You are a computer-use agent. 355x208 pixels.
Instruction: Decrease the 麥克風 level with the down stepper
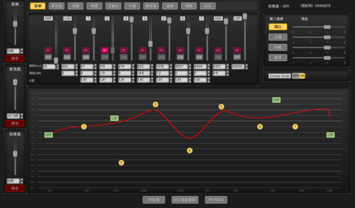[x=22, y=118]
